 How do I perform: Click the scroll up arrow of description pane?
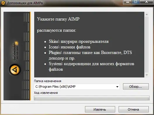coord(147,14)
